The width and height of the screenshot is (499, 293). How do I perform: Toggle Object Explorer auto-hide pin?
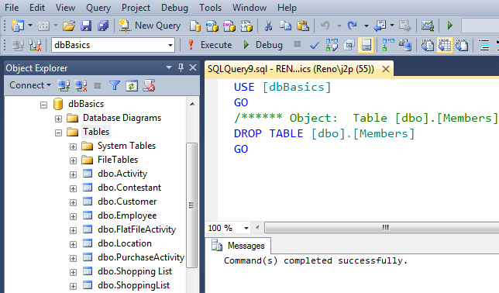click(181, 67)
